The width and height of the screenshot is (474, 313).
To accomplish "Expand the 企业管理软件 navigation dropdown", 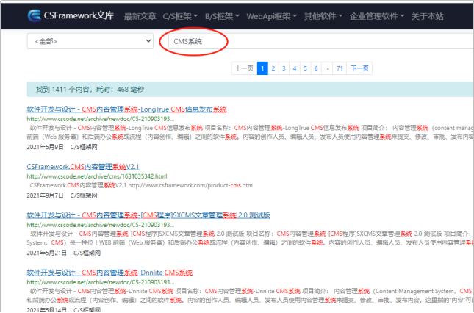I will click(377, 16).
